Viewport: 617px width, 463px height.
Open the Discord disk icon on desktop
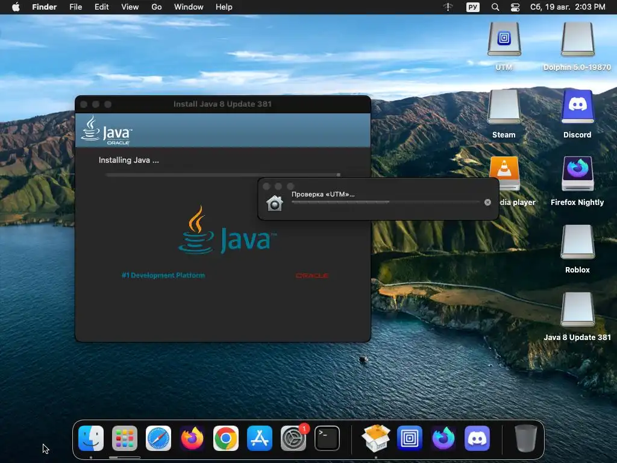click(577, 107)
